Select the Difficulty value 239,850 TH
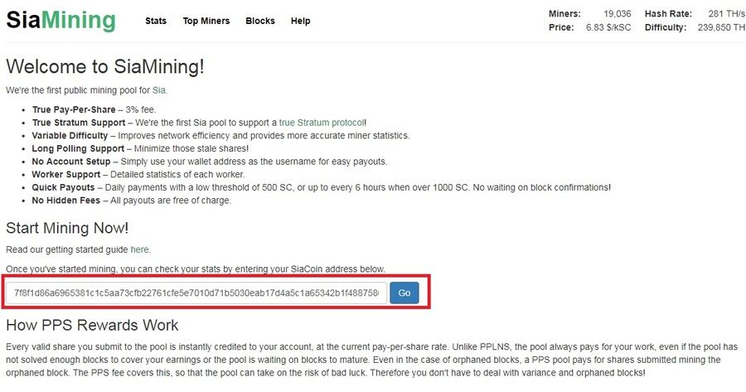The height and width of the screenshot is (392, 746). coord(721,27)
